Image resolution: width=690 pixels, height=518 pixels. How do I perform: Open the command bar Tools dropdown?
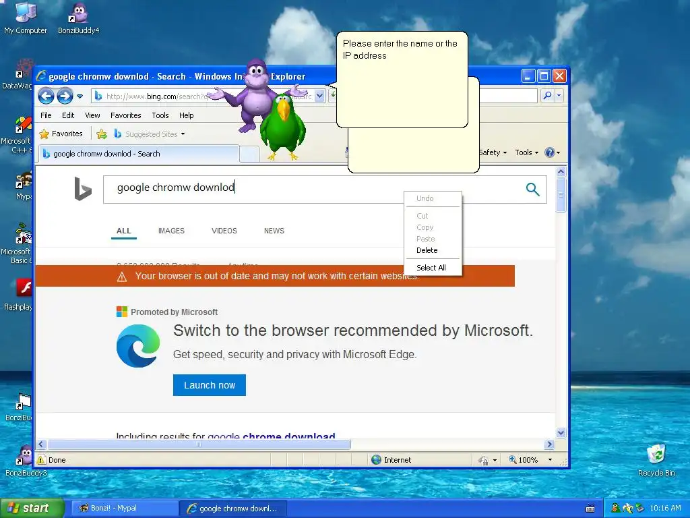[x=527, y=152]
